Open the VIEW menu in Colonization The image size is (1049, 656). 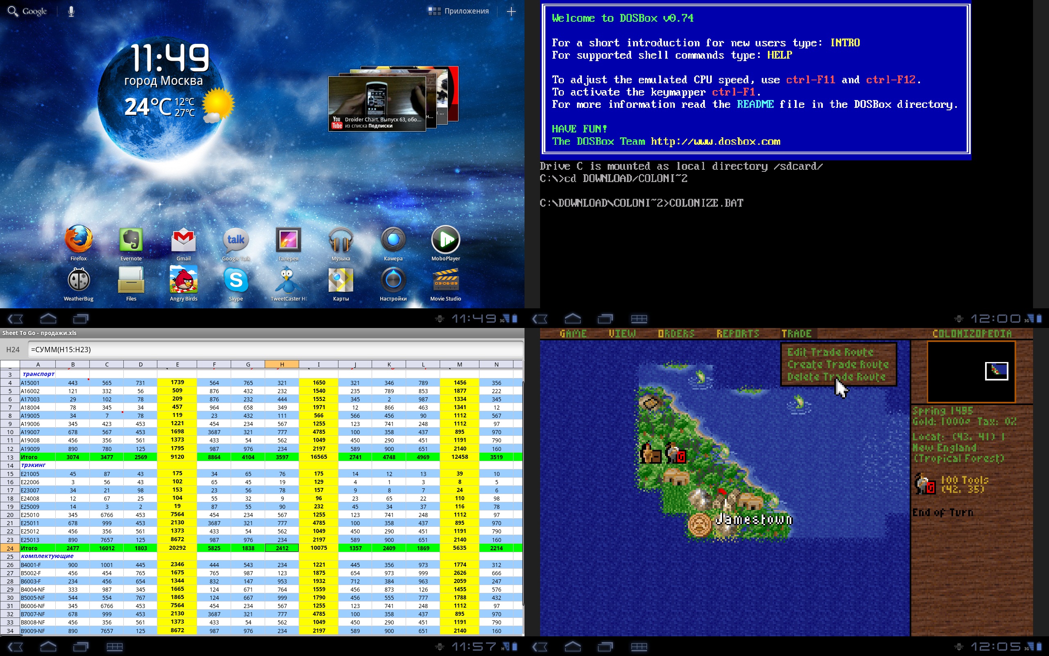click(622, 334)
